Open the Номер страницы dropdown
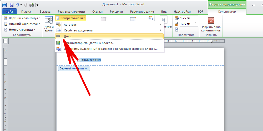Screen dimensions: 263x131 pyautogui.click(x=20, y=30)
